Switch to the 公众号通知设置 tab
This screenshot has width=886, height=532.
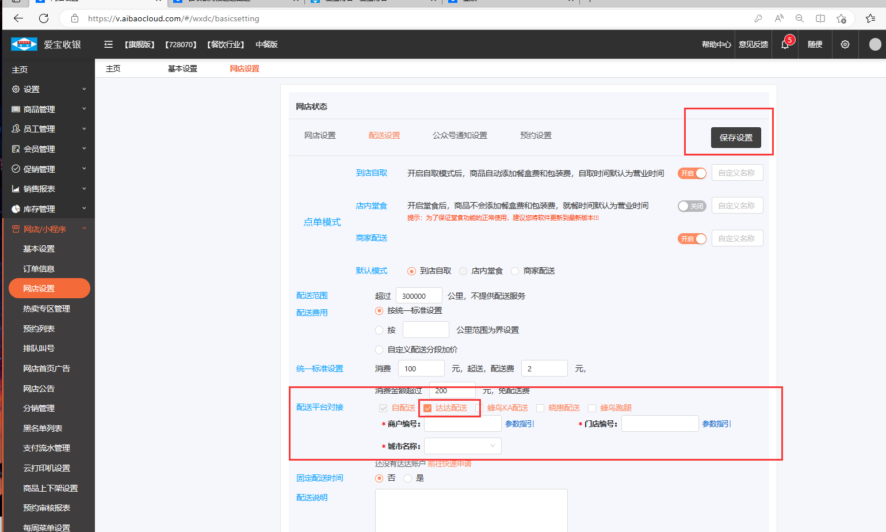click(460, 135)
